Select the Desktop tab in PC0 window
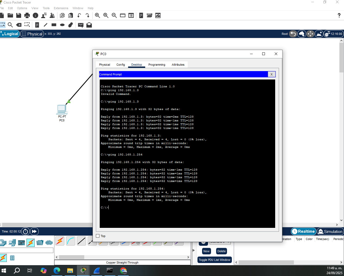344x276 pixels. tap(137, 65)
